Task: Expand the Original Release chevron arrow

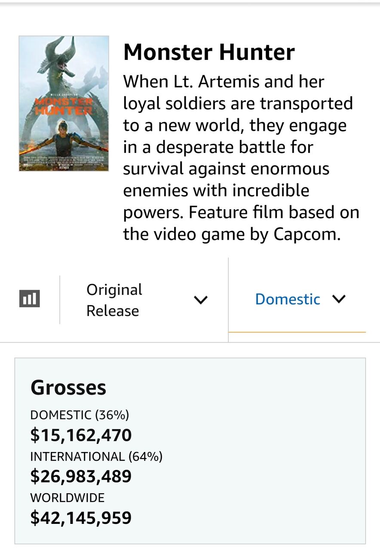Action: (201, 300)
